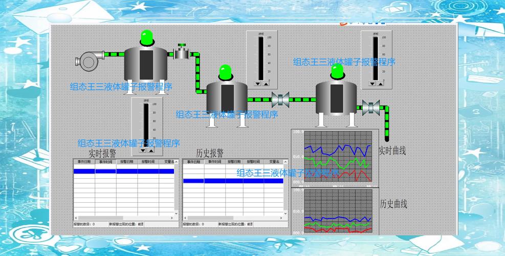Click the gate valve after the first tank
The width and height of the screenshot is (505, 256).
182,52
